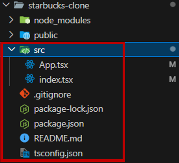
Task: Open the package.json file
Action: [59, 124]
